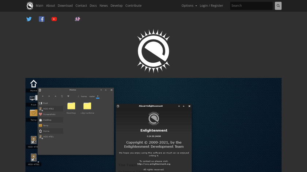The width and height of the screenshot is (307, 172).
Task: Click the 'All rights reserved.' text
Action: [x=154, y=169]
